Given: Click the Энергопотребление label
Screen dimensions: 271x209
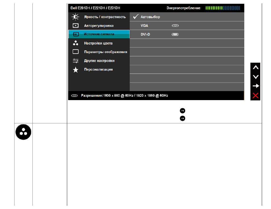Looking at the screenshot, I should [x=184, y=8].
